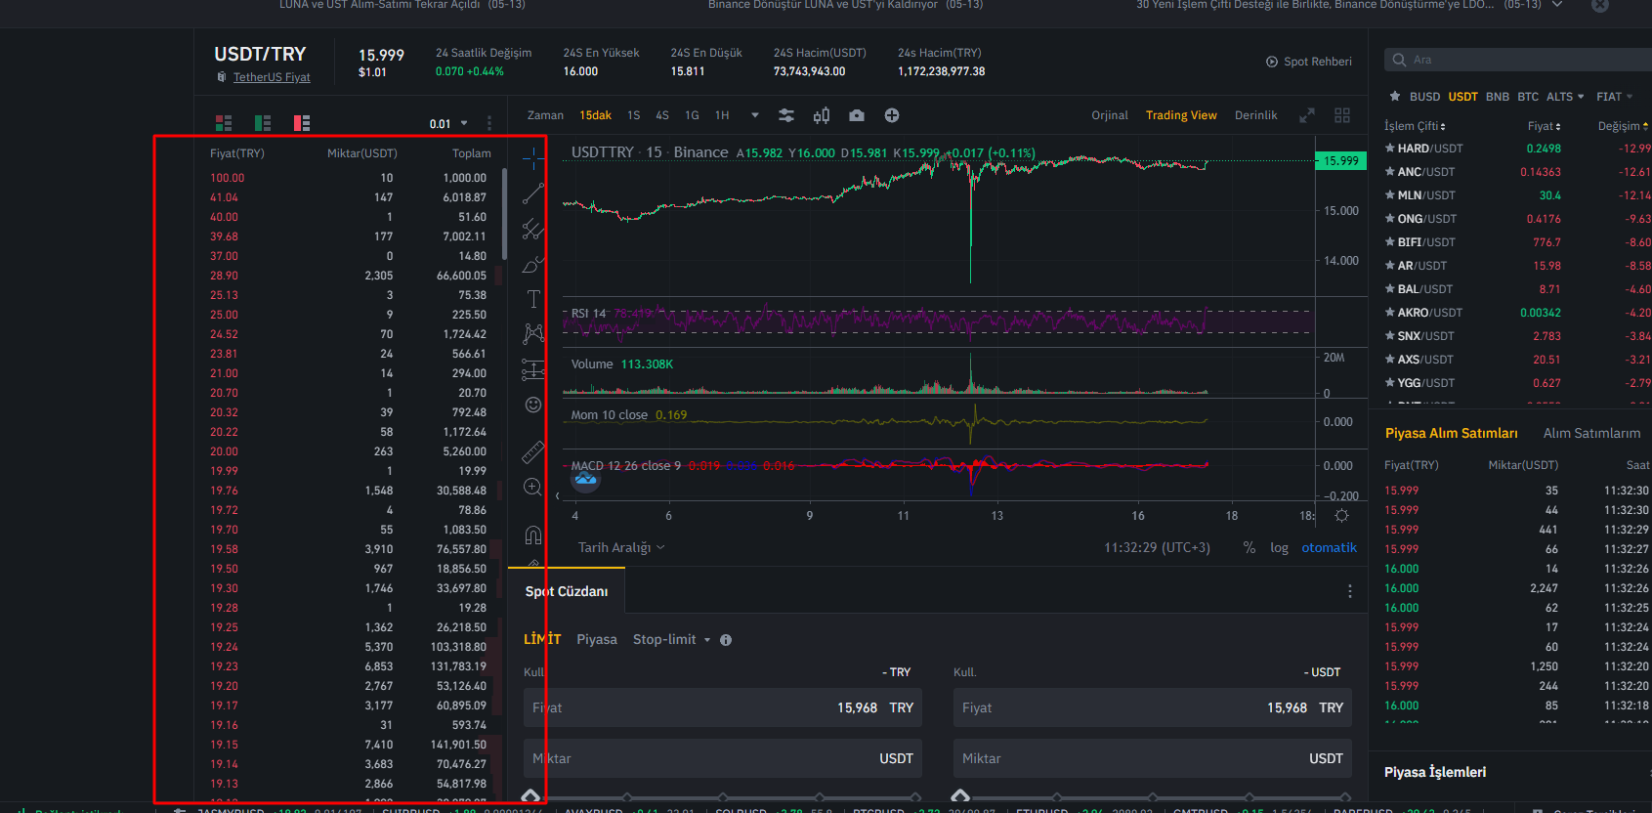Viewport: 1652px width, 813px height.
Task: Switch to Derinlik chart tab
Action: point(1255,115)
